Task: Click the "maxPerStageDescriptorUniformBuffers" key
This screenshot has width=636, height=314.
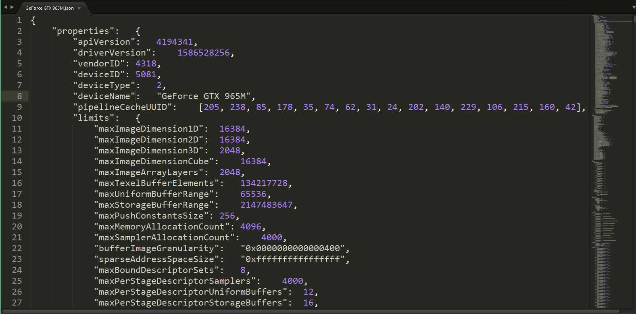Action: tap(190, 292)
